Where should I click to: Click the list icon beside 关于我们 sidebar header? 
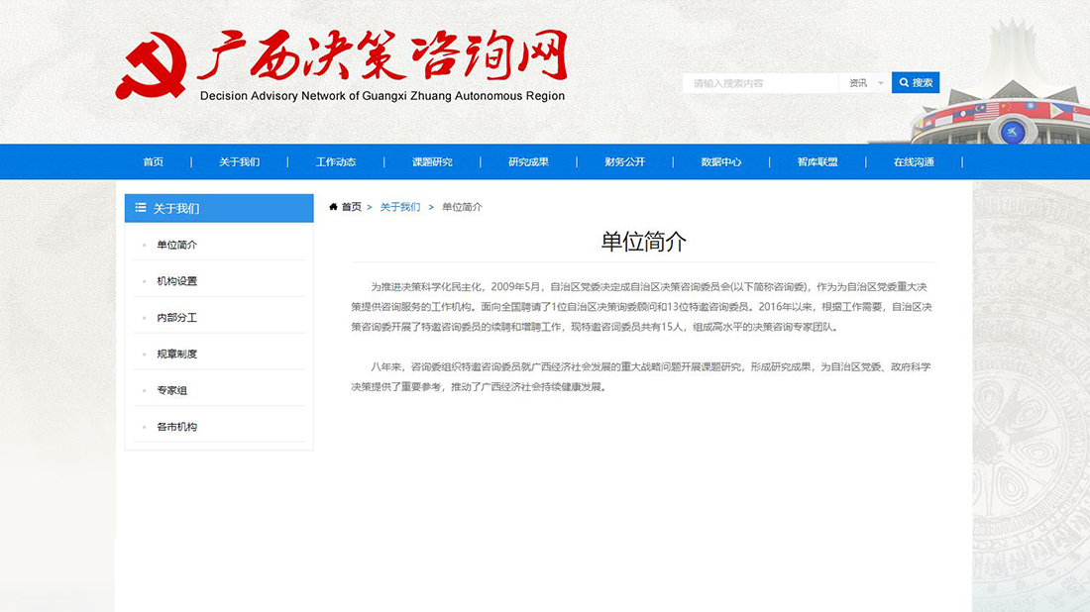tap(141, 208)
